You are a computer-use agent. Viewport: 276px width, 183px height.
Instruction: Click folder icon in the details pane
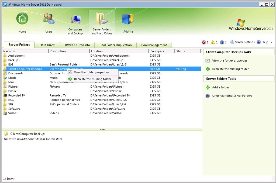point(6,134)
